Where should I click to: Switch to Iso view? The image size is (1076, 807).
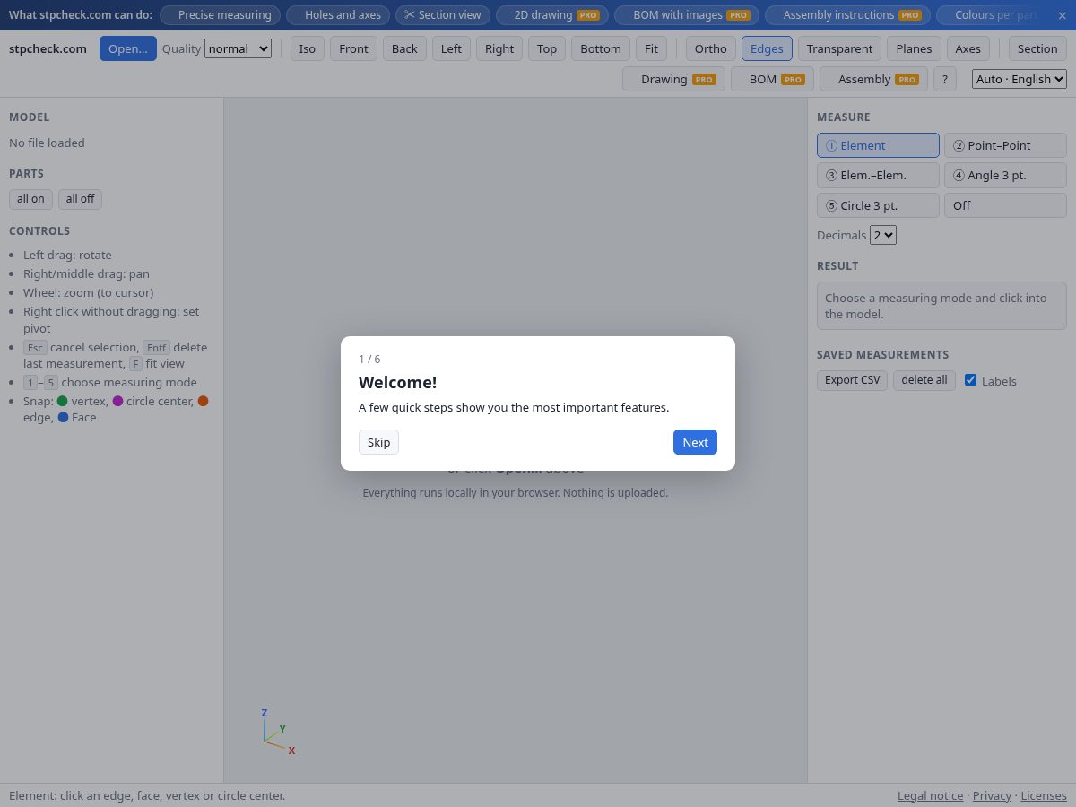pos(308,48)
